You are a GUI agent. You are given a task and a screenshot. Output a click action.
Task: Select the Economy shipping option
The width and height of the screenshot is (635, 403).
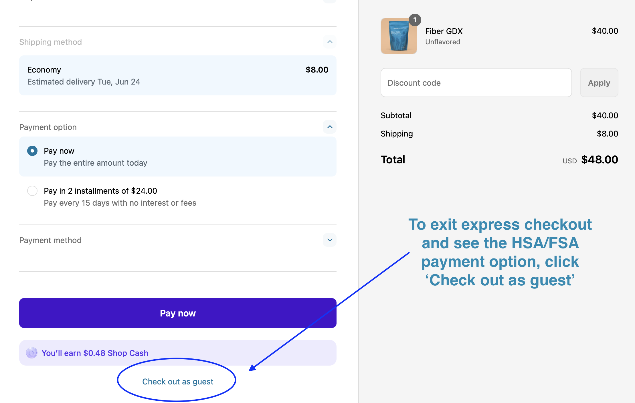click(178, 75)
